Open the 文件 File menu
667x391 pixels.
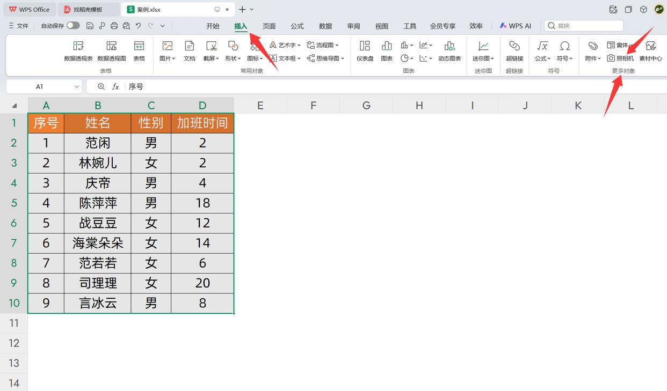(x=19, y=26)
